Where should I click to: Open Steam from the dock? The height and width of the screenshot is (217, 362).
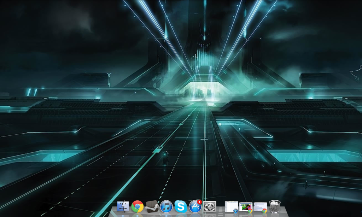[x=152, y=207]
